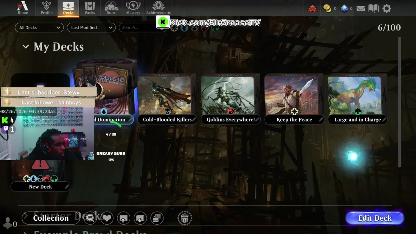Image resolution: width=416 pixels, height=234 pixels.
Task: Click white mana symbol on Keep the Peace
Action: [294, 111]
